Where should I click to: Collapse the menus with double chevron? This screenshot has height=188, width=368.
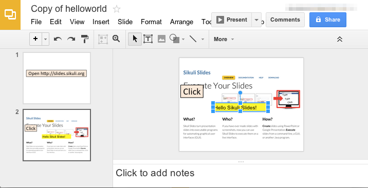click(x=340, y=39)
